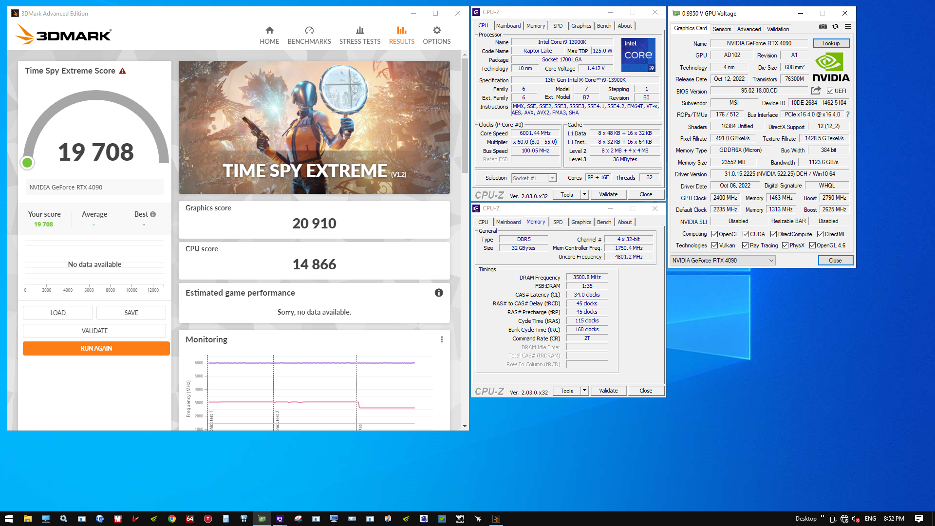The height and width of the screenshot is (526, 935).
Task: Show hidden system tray icons
Action: click(823, 517)
